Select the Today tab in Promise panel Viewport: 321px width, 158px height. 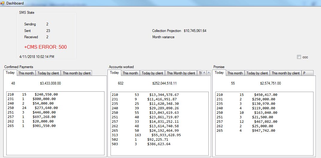click(219, 73)
